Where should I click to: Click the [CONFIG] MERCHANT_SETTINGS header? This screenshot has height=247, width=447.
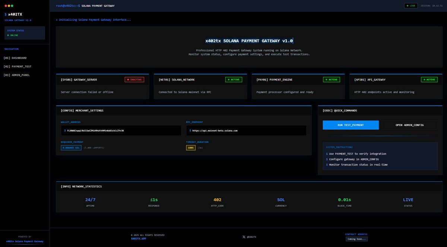point(82,111)
